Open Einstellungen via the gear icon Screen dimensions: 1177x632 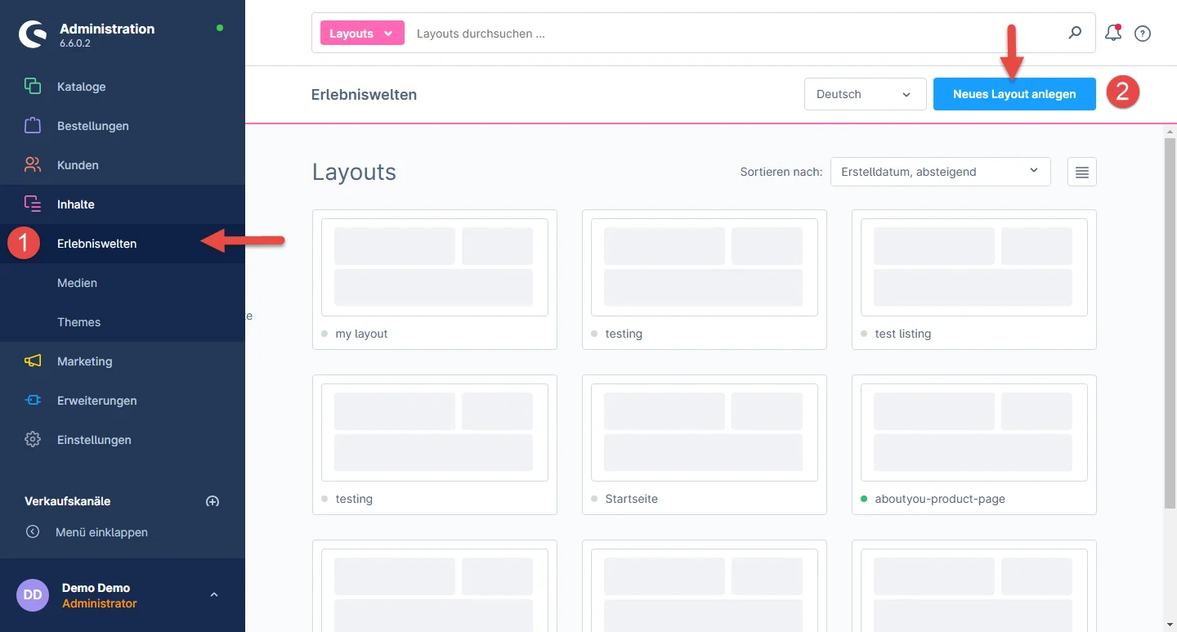pyautogui.click(x=33, y=440)
